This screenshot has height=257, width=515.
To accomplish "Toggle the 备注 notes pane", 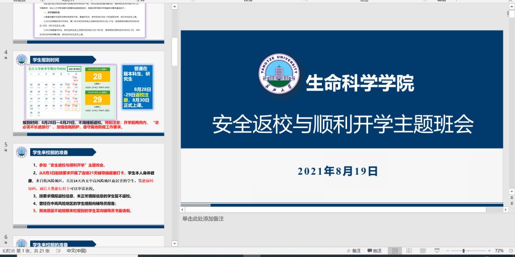I will [x=353, y=250].
